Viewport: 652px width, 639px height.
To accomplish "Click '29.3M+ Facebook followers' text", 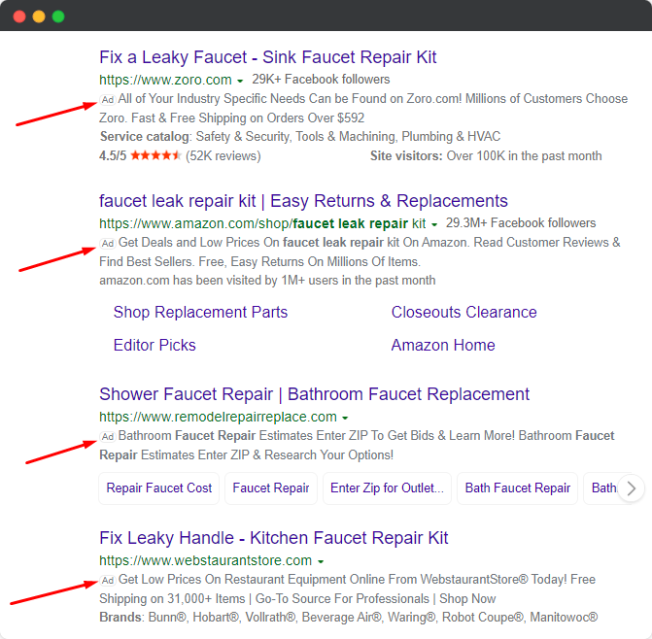I will (521, 223).
